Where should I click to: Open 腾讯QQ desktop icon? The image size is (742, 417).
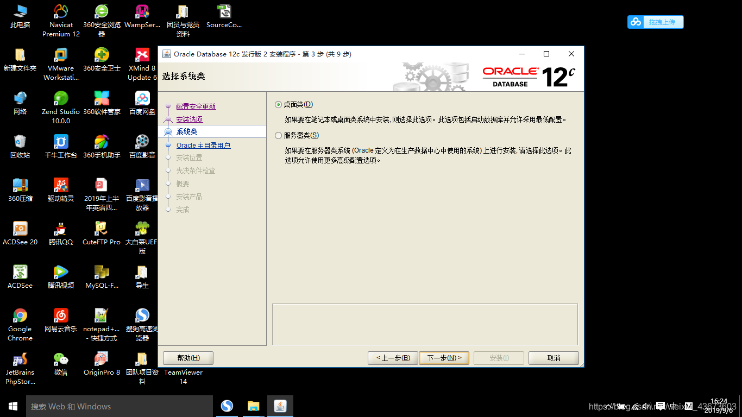[x=61, y=234]
